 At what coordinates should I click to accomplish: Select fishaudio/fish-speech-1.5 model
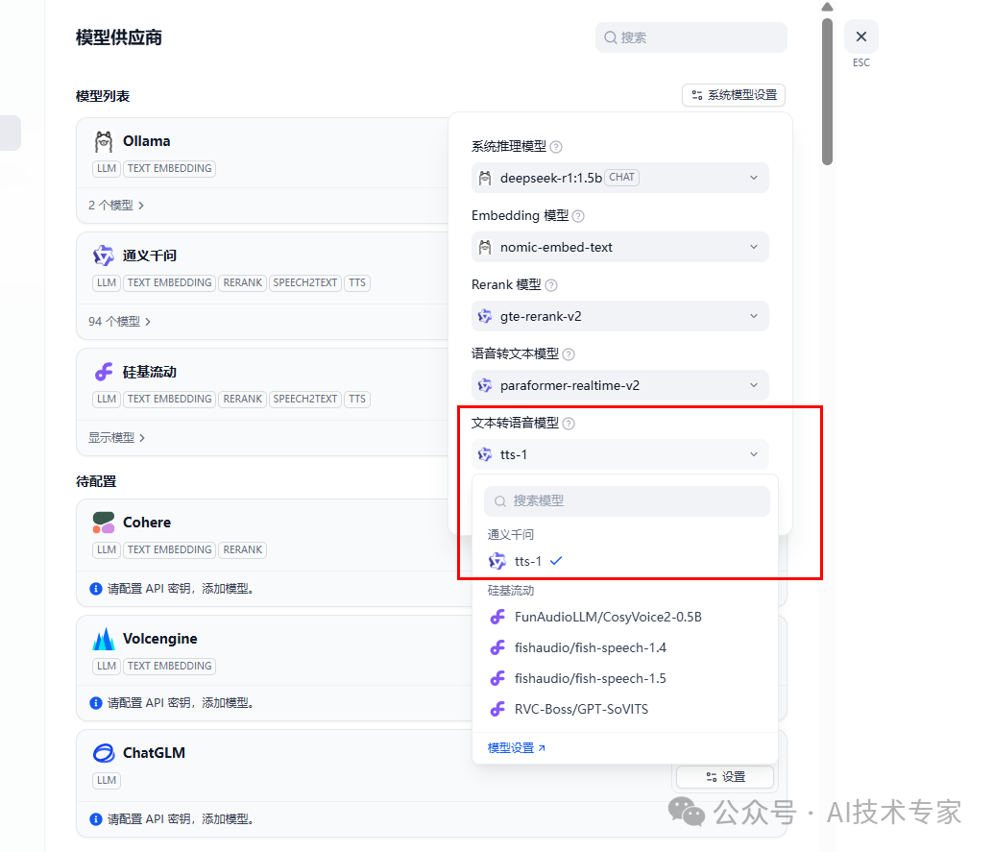point(625,678)
